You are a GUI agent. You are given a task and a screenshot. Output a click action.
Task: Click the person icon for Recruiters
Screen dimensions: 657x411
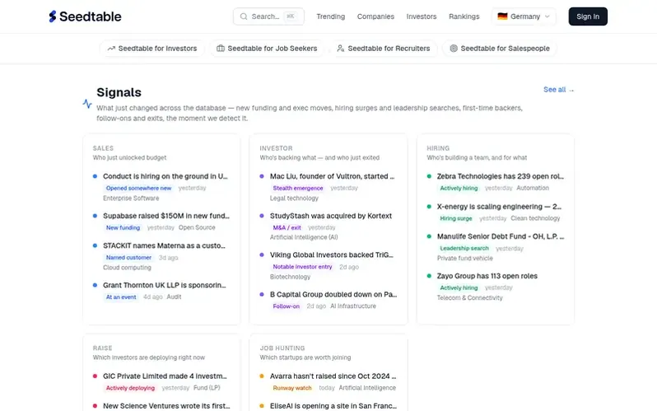341,49
